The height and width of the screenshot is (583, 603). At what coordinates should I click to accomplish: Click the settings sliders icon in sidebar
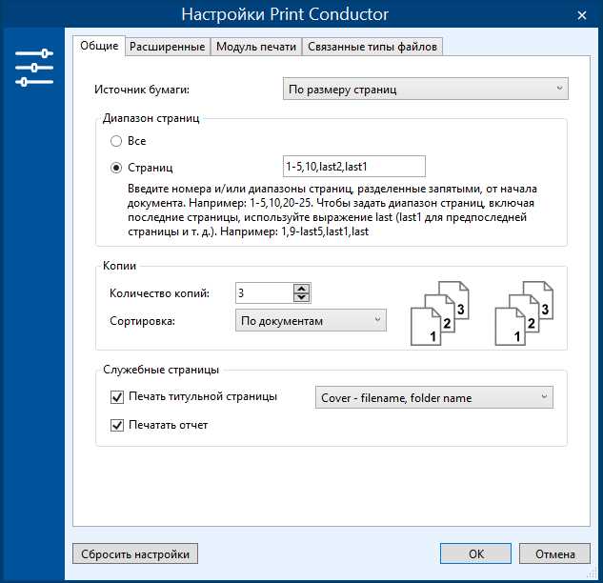click(33, 69)
